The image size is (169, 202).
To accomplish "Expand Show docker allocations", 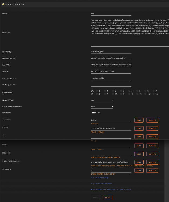I will click(x=102, y=184).
